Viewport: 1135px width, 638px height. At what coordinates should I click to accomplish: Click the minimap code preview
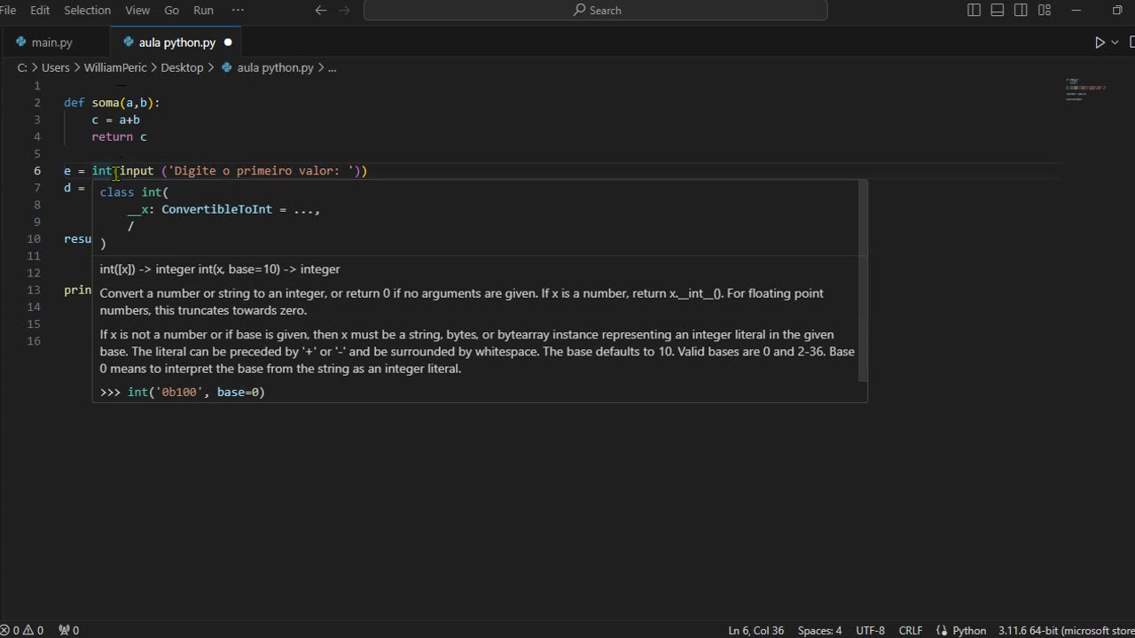(x=1085, y=89)
